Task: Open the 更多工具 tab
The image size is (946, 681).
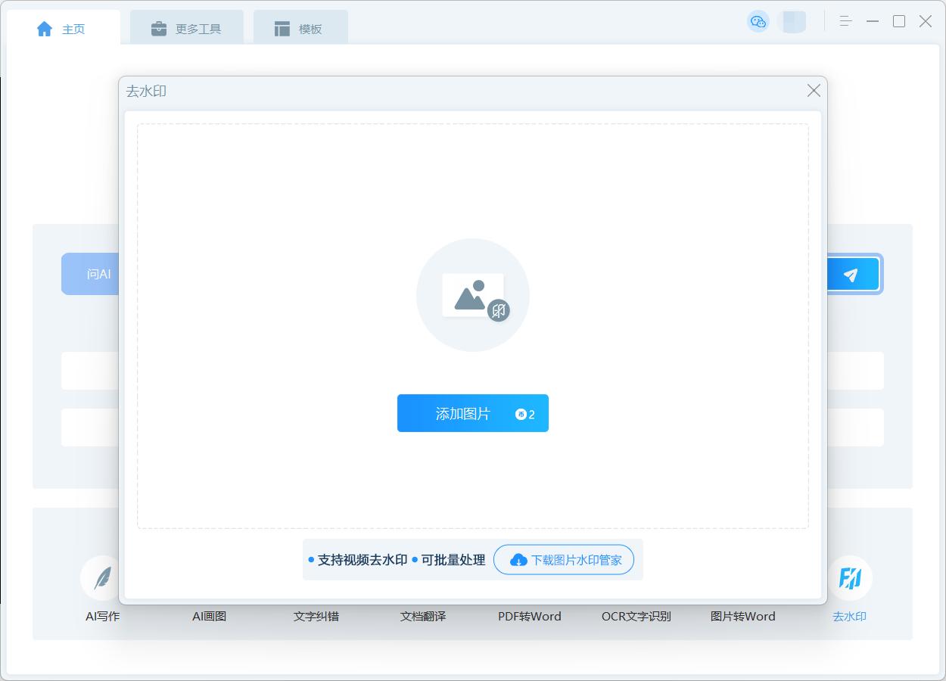Action: 186,29
